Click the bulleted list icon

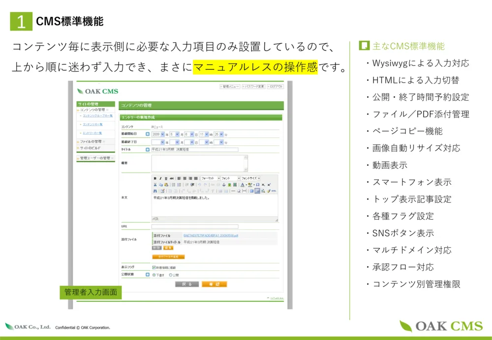174,185
